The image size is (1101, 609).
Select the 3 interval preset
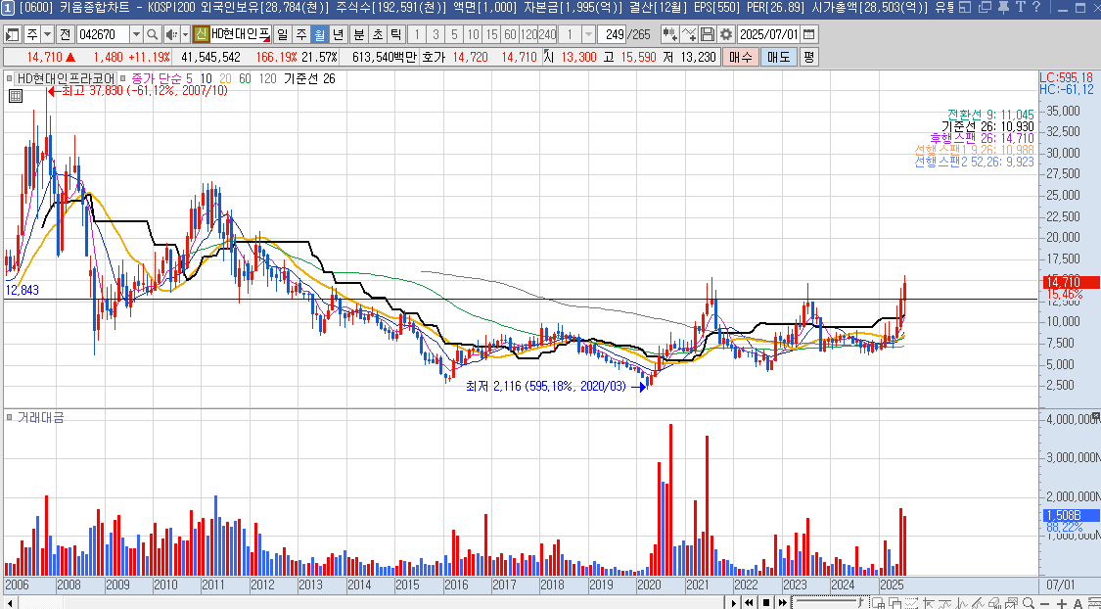click(436, 34)
